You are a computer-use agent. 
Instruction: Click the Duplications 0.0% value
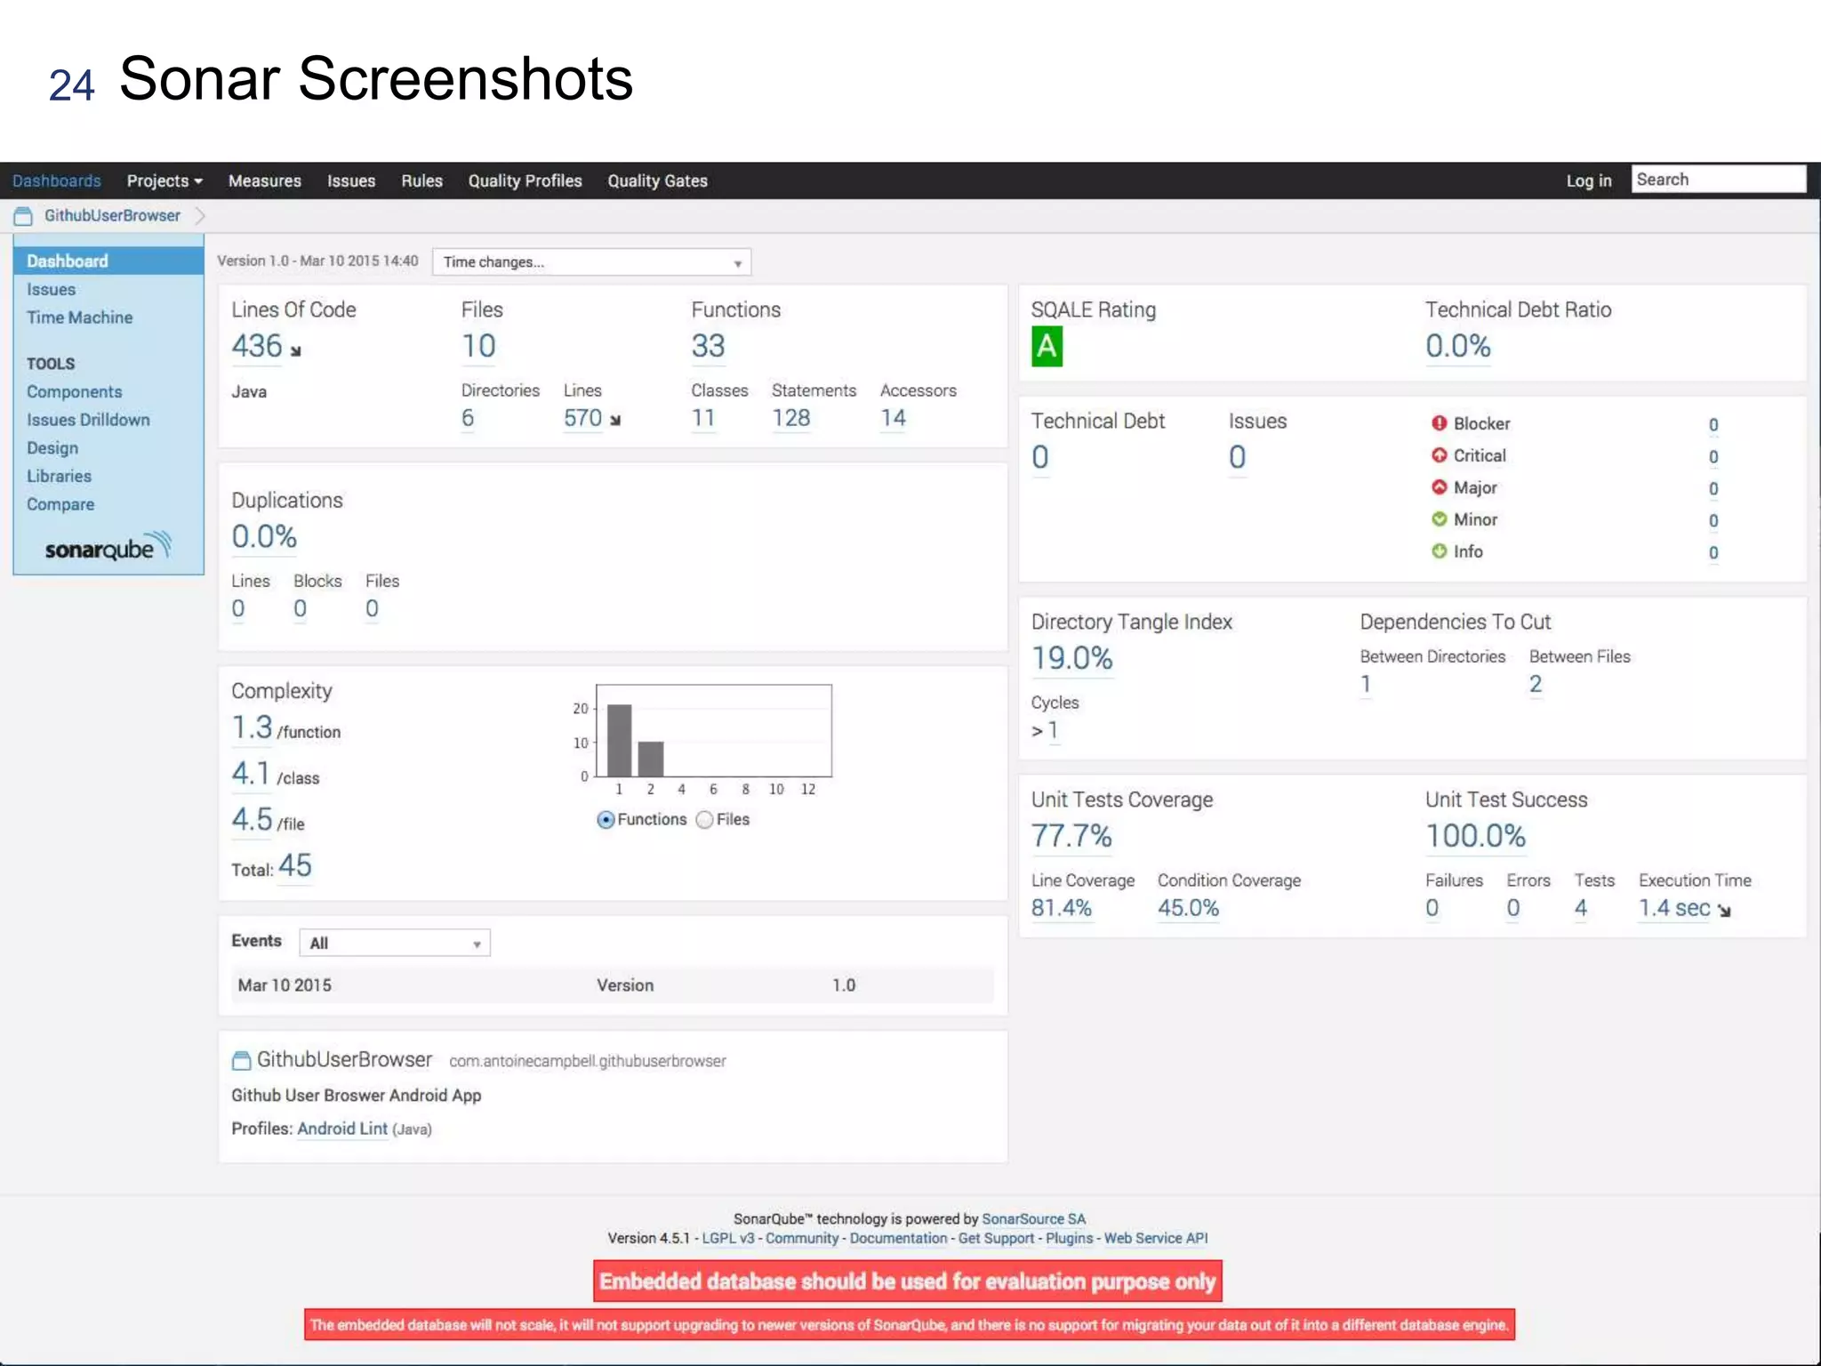click(x=264, y=536)
